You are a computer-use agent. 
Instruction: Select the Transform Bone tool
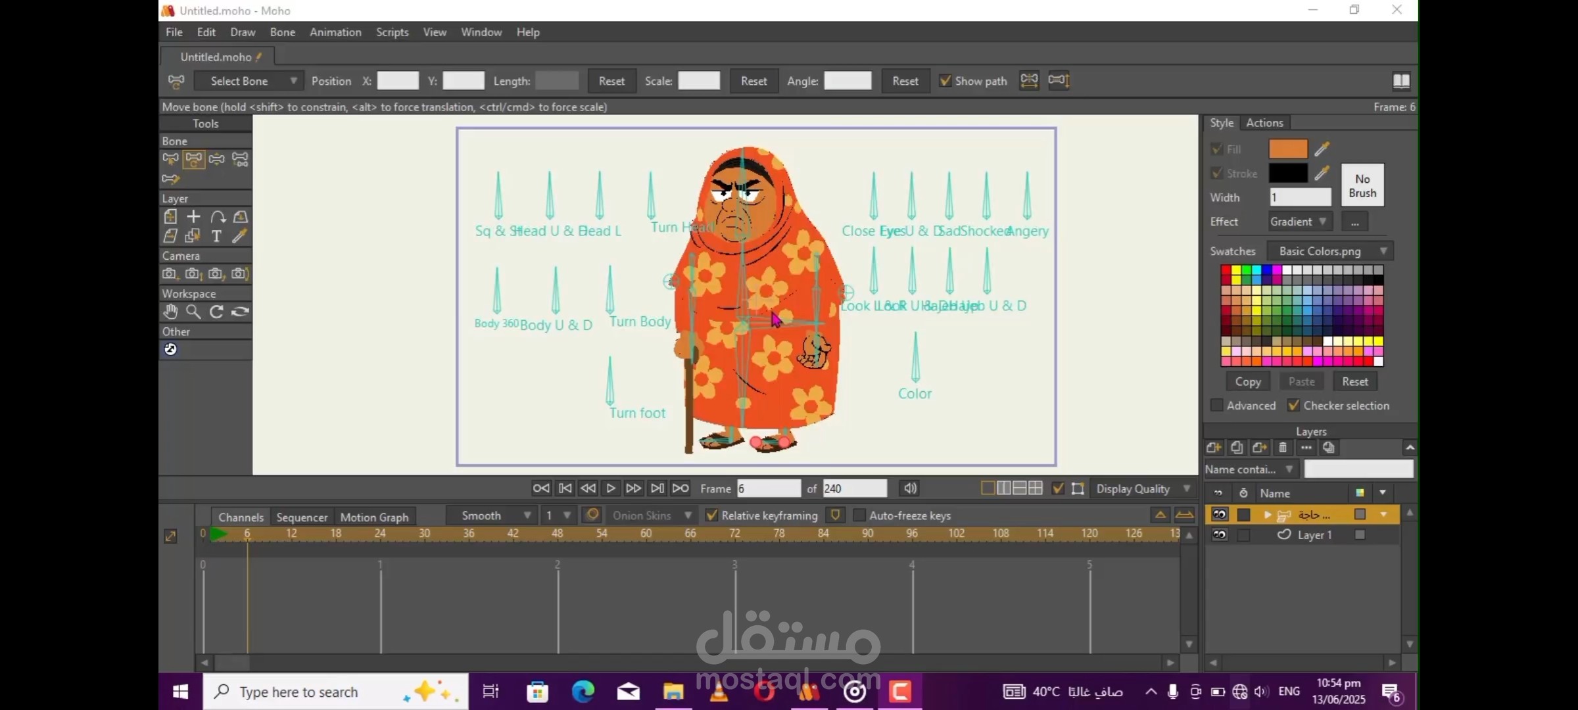coord(193,159)
